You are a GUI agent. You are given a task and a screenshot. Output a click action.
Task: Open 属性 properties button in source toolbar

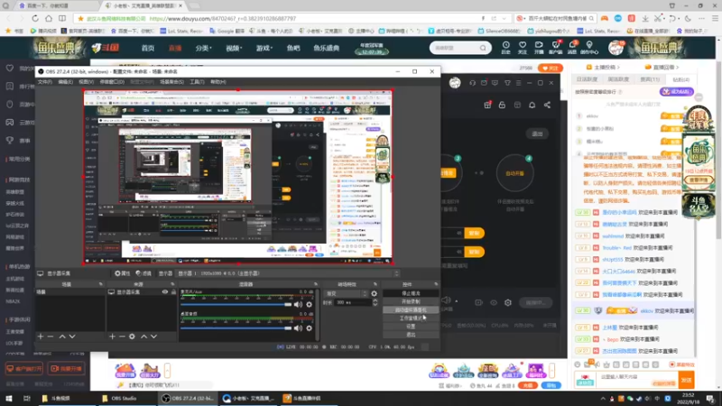123,273
